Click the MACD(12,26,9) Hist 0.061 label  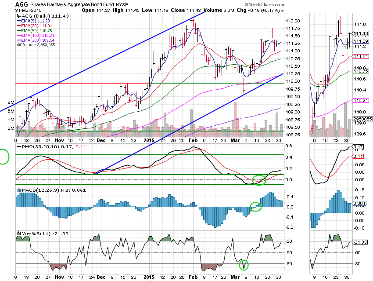click(54, 190)
